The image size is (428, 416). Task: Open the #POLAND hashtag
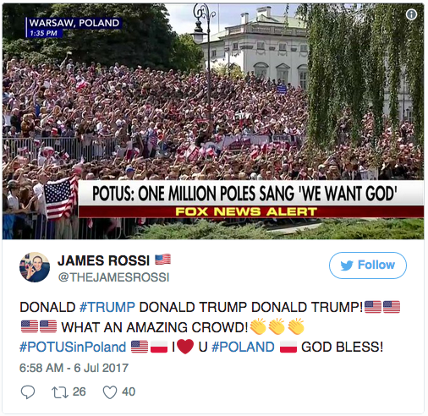(243, 347)
